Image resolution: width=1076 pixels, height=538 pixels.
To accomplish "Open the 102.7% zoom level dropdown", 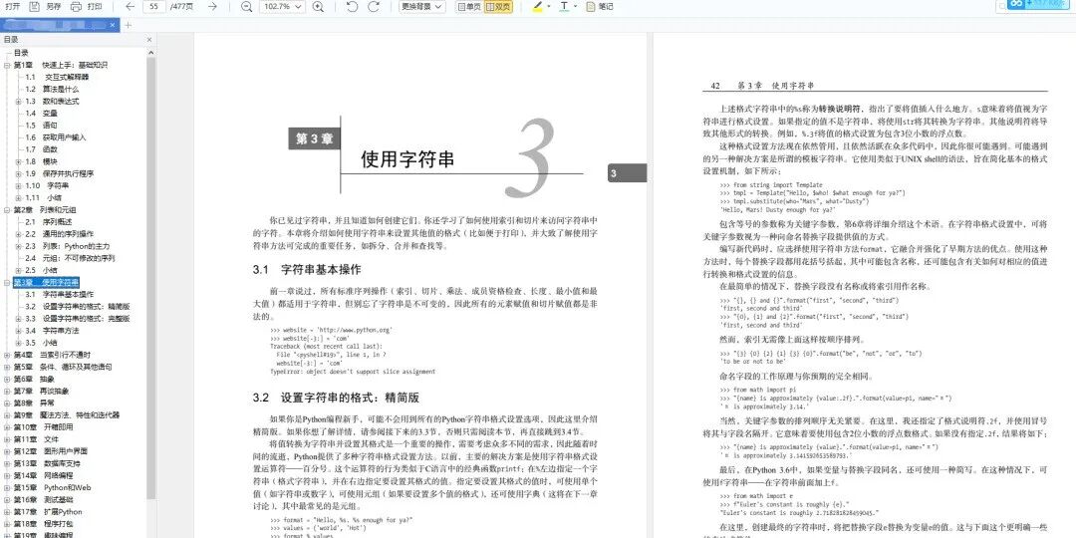I will coord(282,6).
